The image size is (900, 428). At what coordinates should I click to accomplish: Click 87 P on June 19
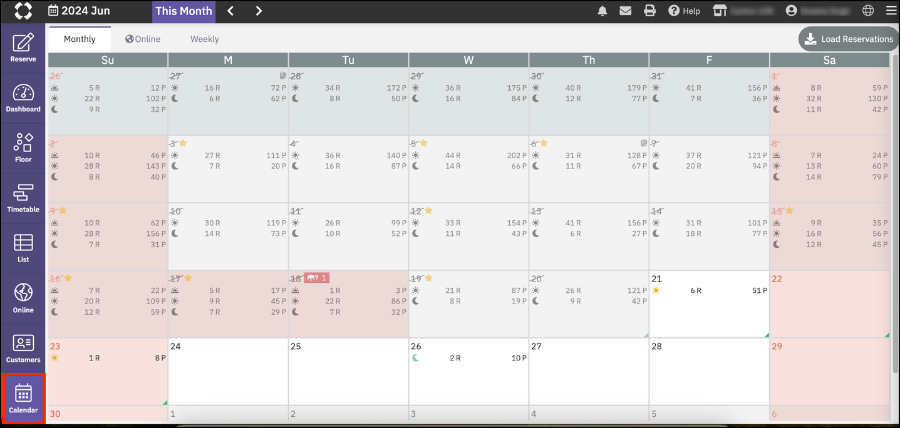[519, 290]
